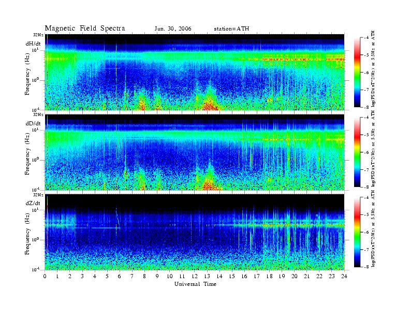
Task: Click the "station=ATH" label
Action: pos(231,29)
